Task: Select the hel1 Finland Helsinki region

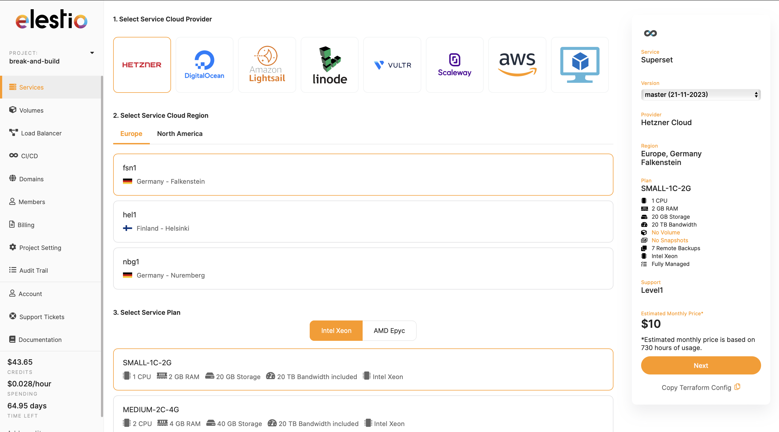Action: pos(363,221)
